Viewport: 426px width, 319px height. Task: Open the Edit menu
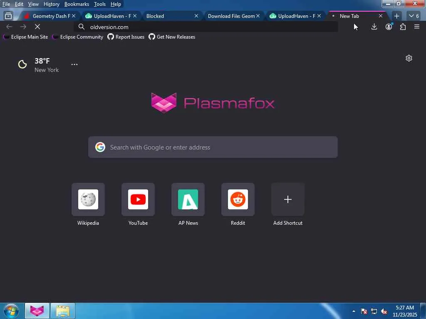[x=19, y=4]
